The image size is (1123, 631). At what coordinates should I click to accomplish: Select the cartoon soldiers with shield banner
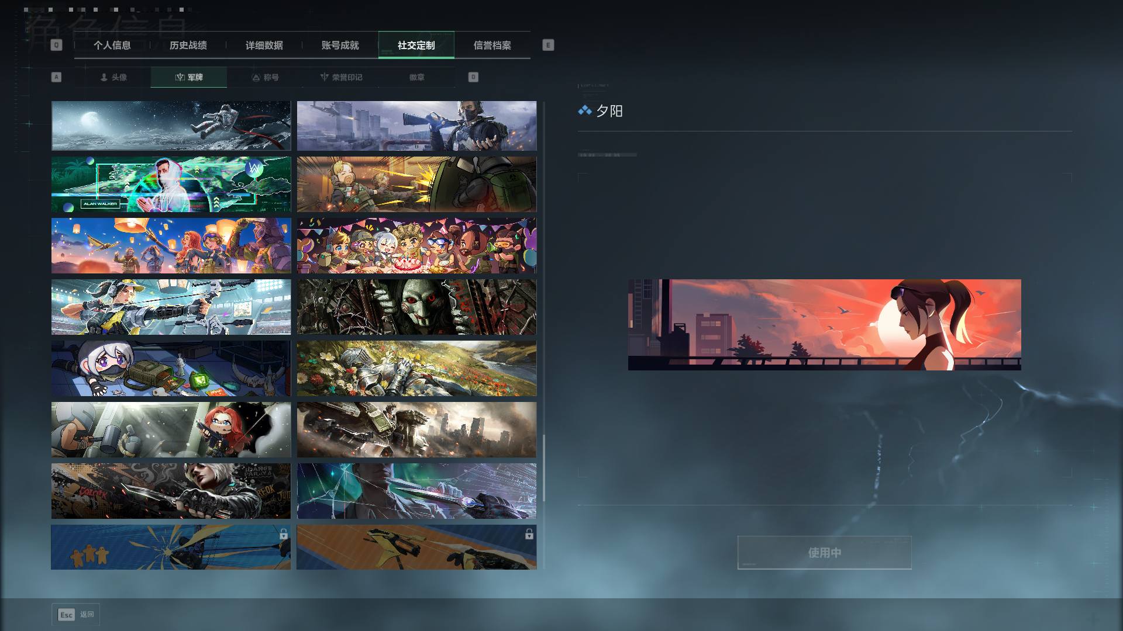(416, 184)
